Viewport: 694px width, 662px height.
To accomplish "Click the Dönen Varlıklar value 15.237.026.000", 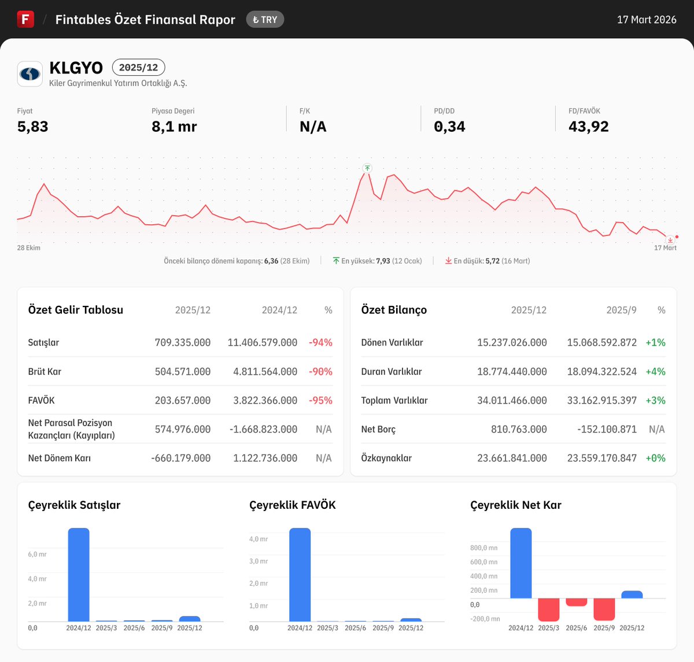I will coord(512,342).
